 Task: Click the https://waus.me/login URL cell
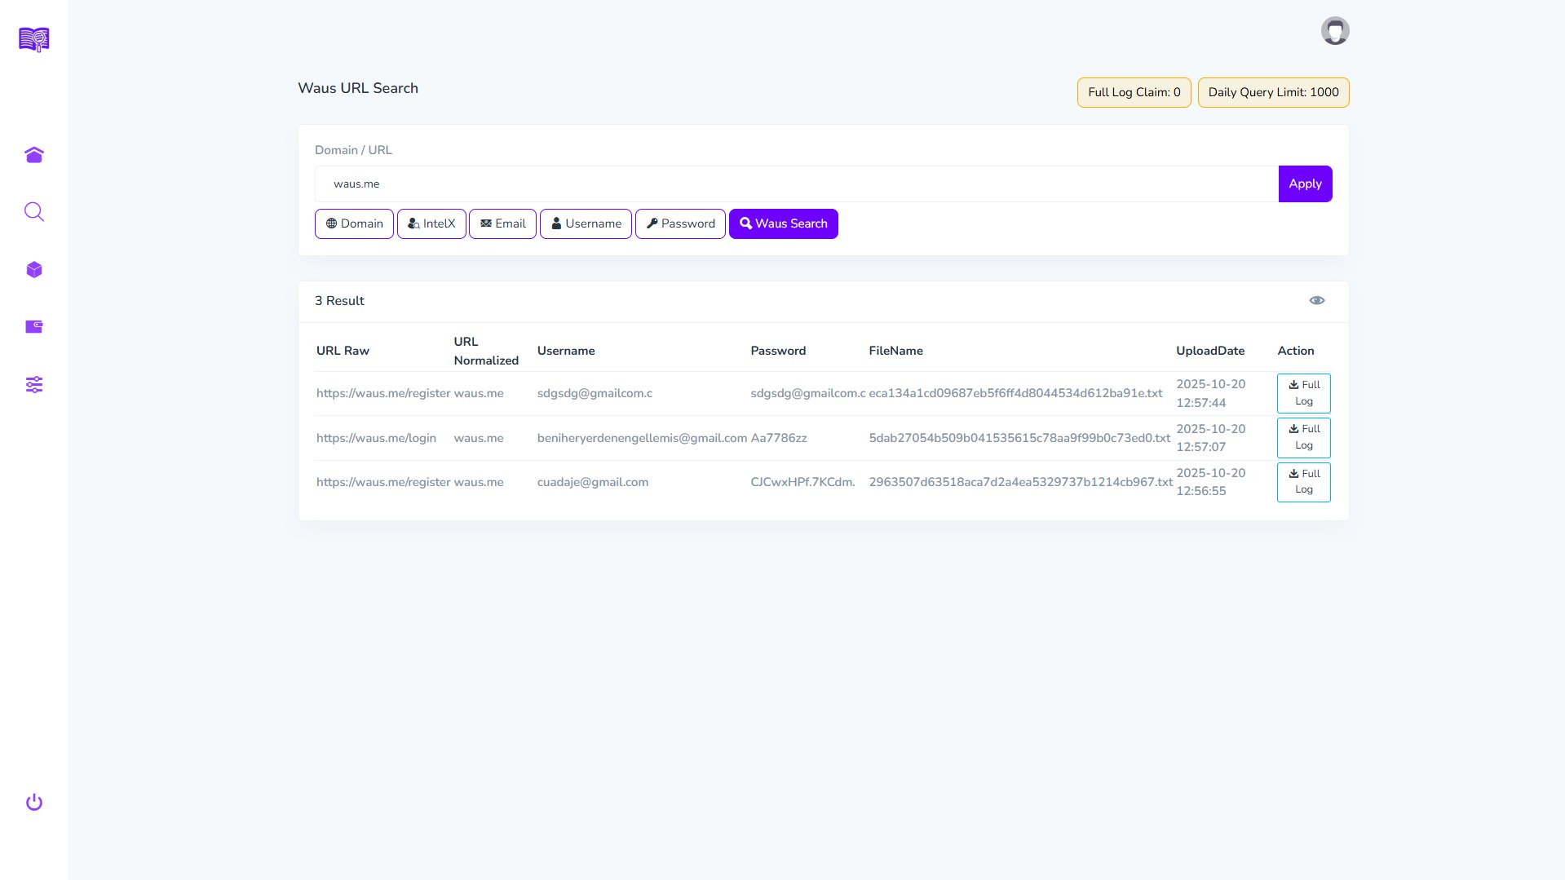tap(376, 438)
